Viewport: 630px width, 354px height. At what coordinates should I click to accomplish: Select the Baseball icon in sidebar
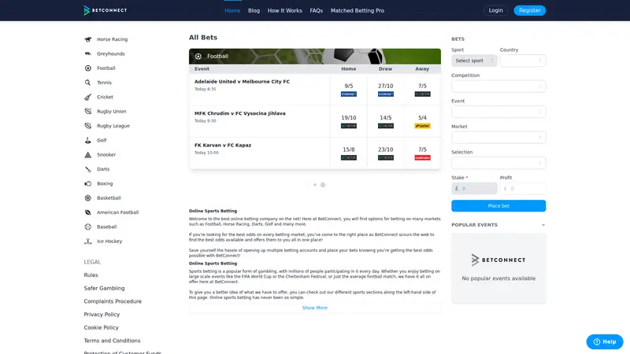(x=88, y=227)
